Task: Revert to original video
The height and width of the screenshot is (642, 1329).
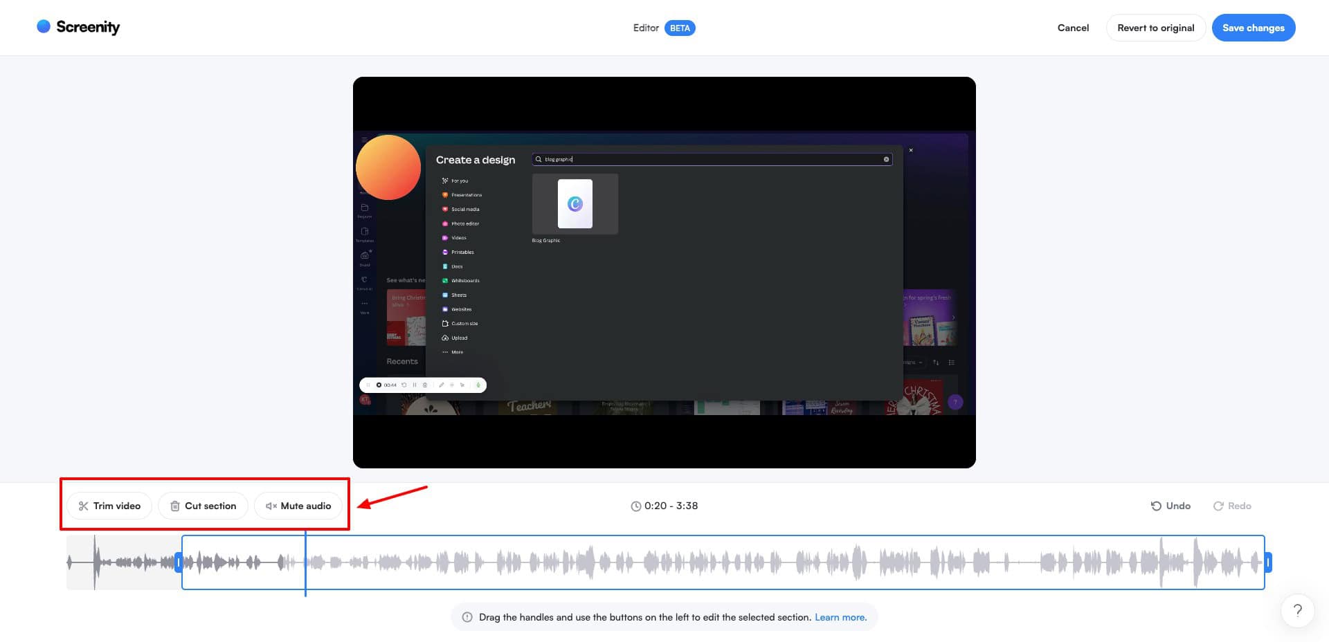Action: click(1155, 28)
